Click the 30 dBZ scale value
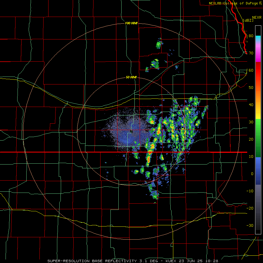 (251, 122)
